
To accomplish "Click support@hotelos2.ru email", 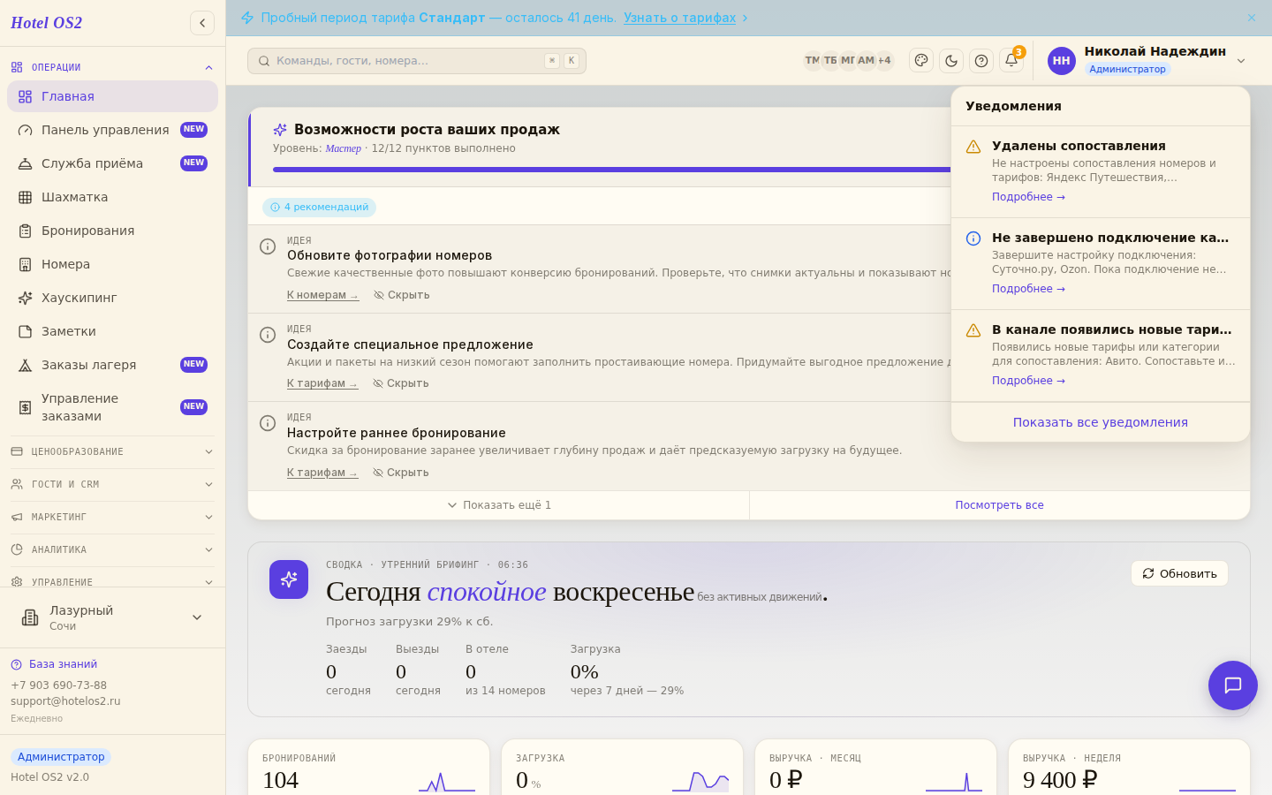I will [x=65, y=701].
